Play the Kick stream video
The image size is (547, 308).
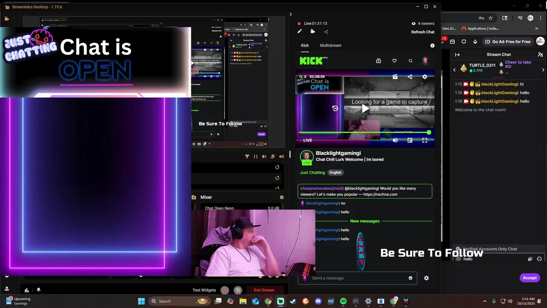pos(365,109)
